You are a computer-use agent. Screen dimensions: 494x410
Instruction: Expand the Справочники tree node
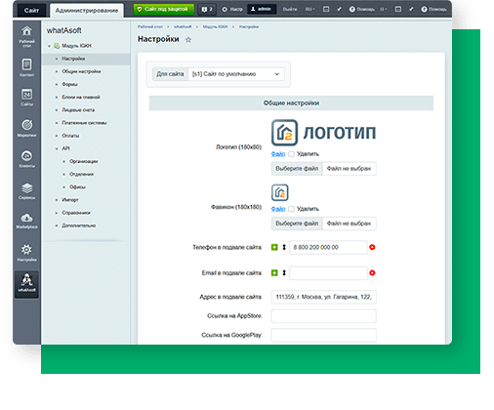coord(57,213)
